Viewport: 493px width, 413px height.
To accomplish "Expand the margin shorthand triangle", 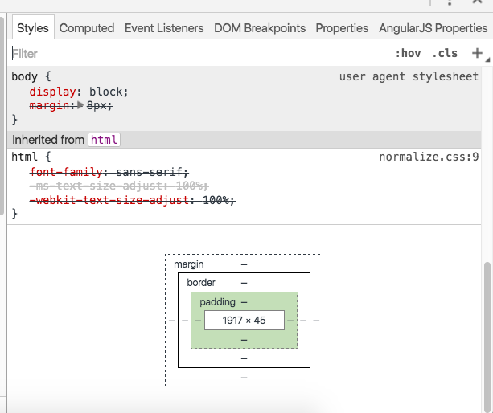I will coord(80,105).
